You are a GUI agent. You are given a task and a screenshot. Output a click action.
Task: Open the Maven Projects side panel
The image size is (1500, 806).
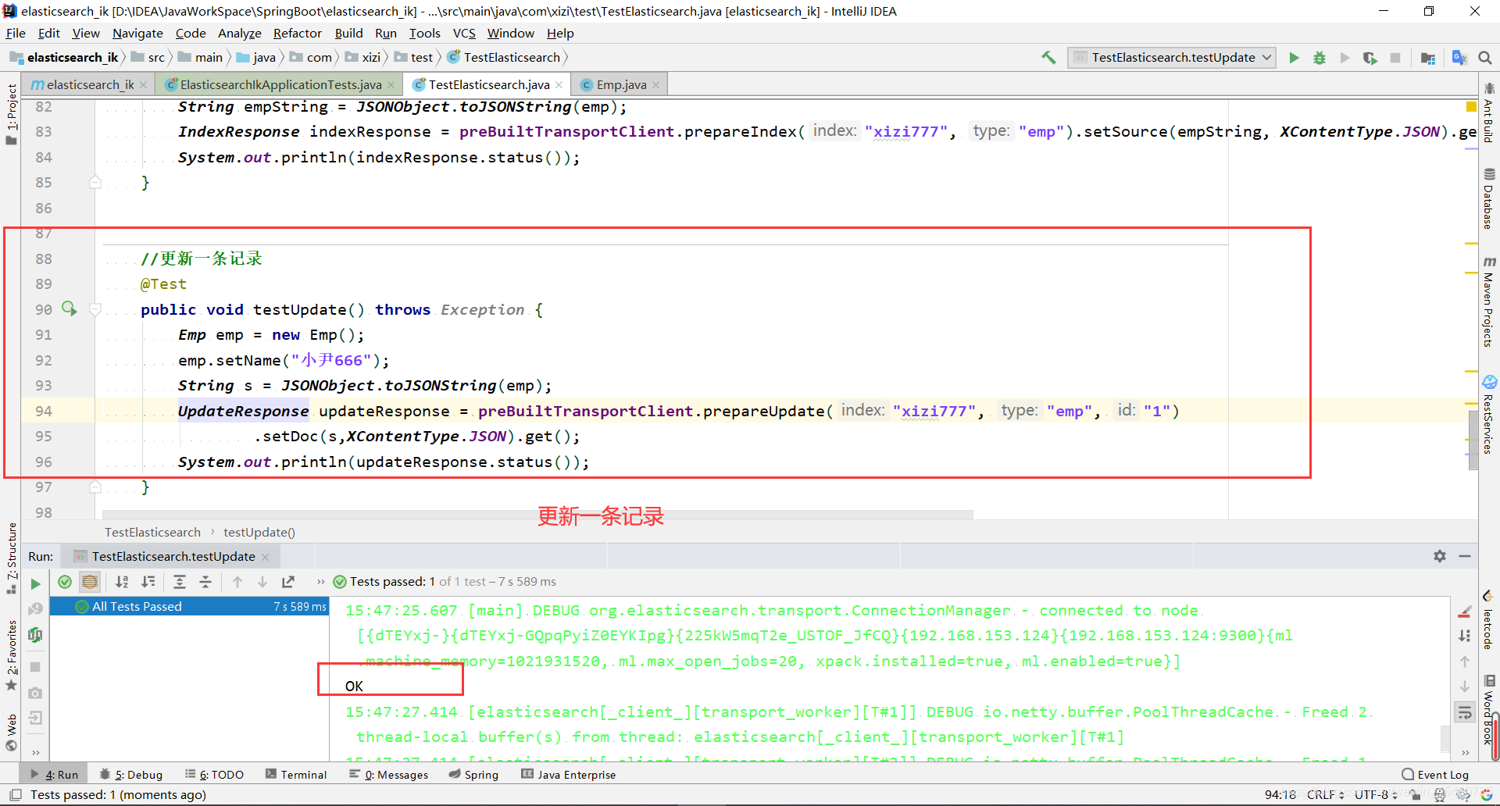tap(1489, 301)
